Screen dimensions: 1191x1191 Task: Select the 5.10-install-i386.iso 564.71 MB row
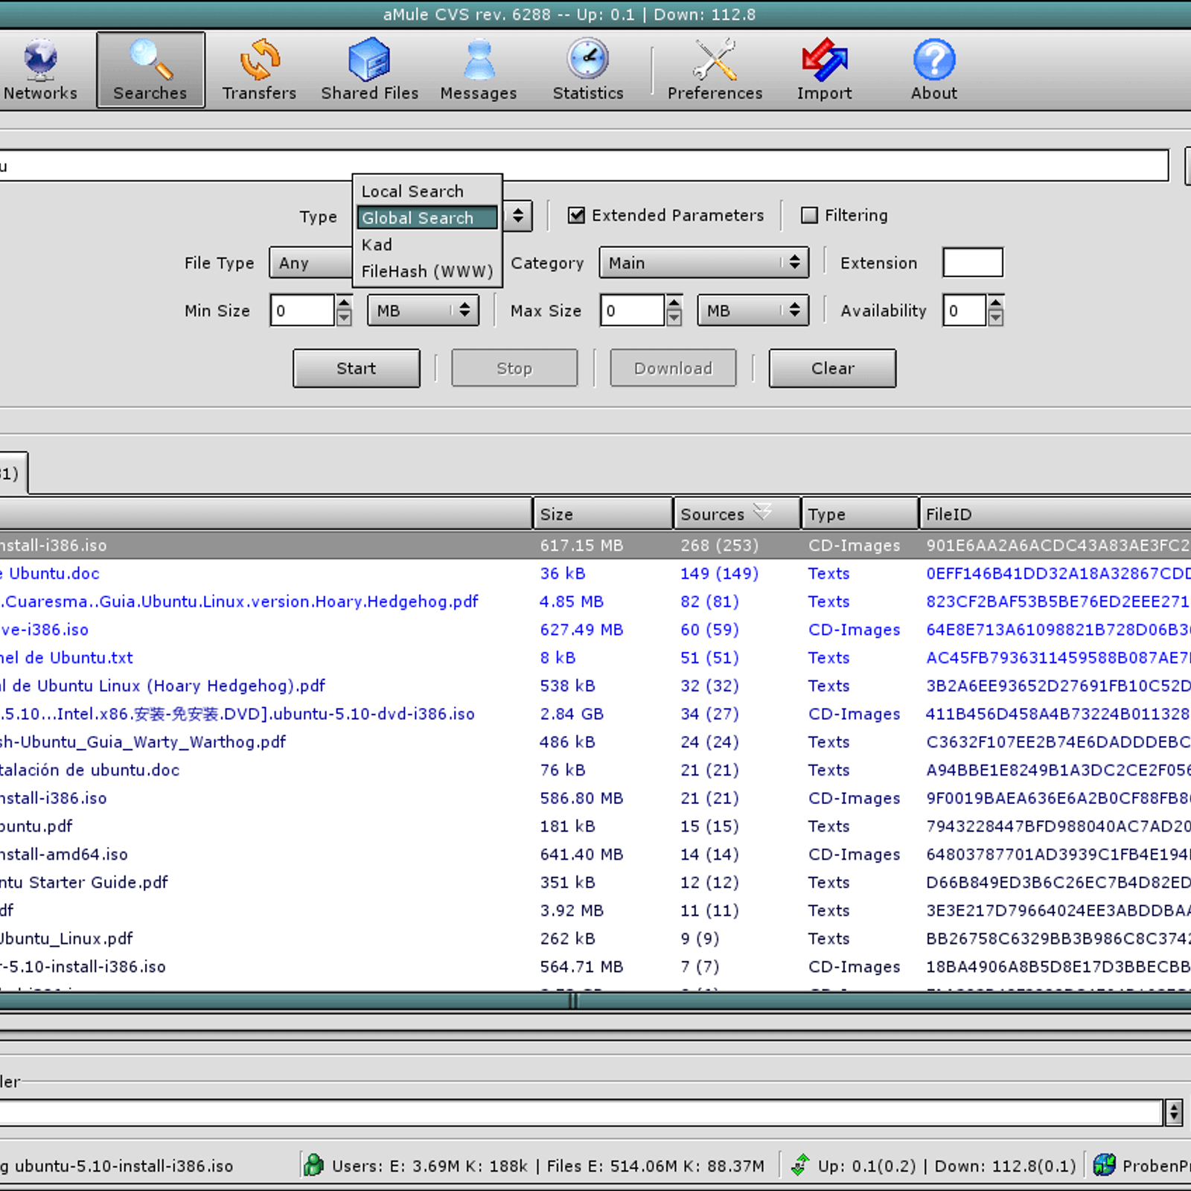[x=595, y=967]
